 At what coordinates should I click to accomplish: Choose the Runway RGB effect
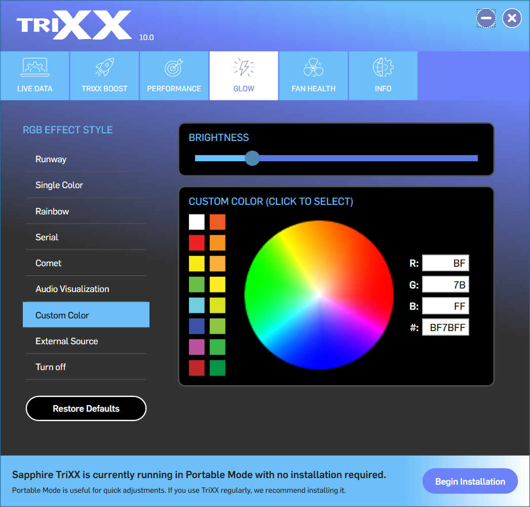86,159
